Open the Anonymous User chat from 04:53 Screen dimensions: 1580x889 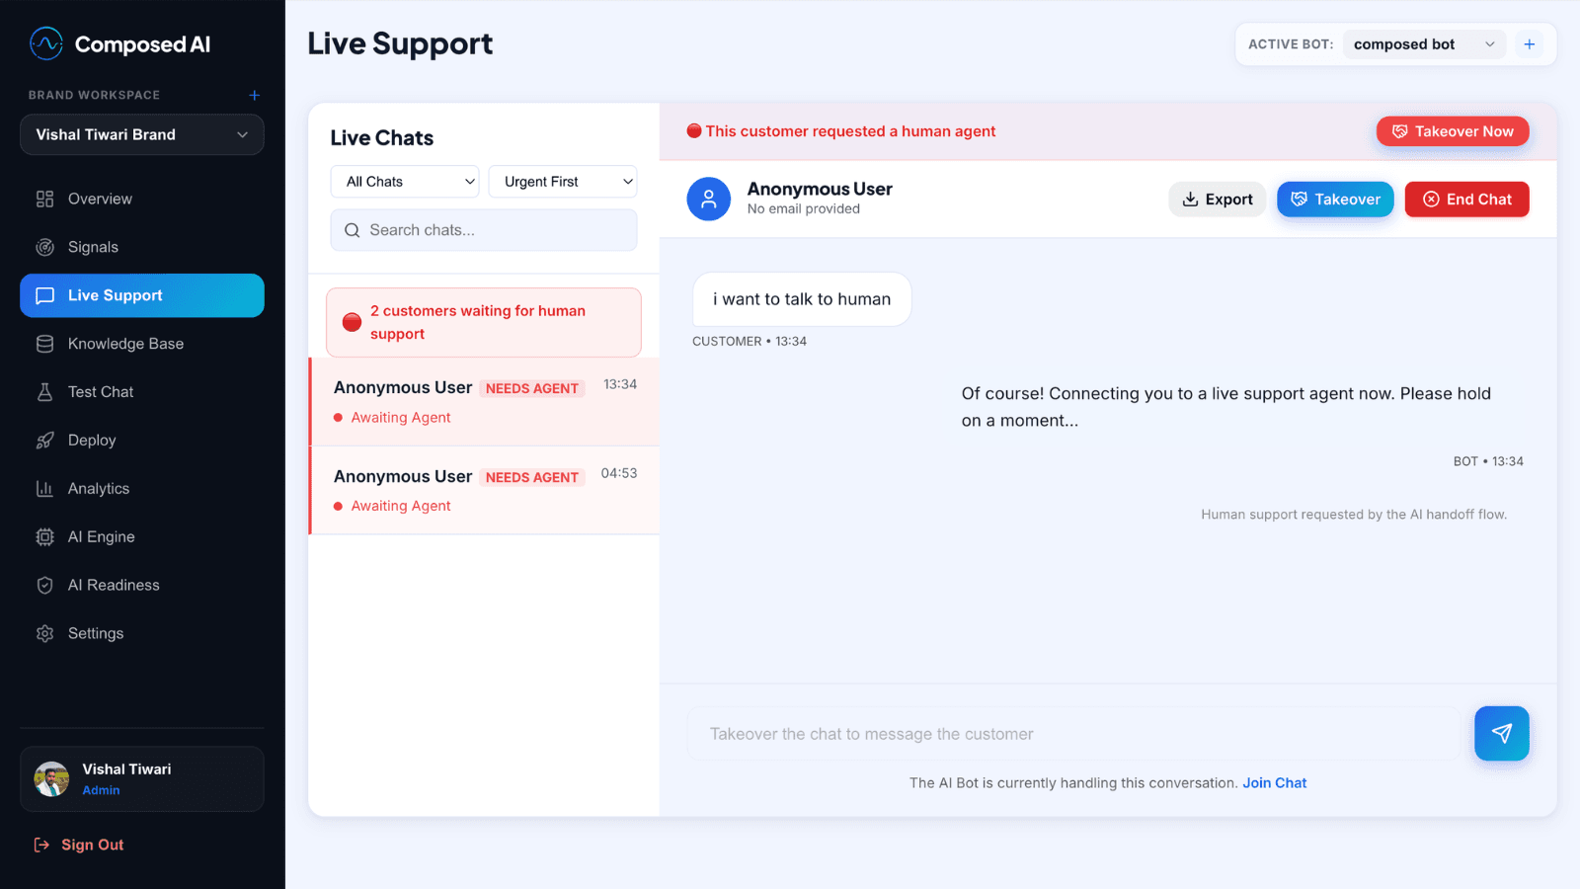coord(484,491)
